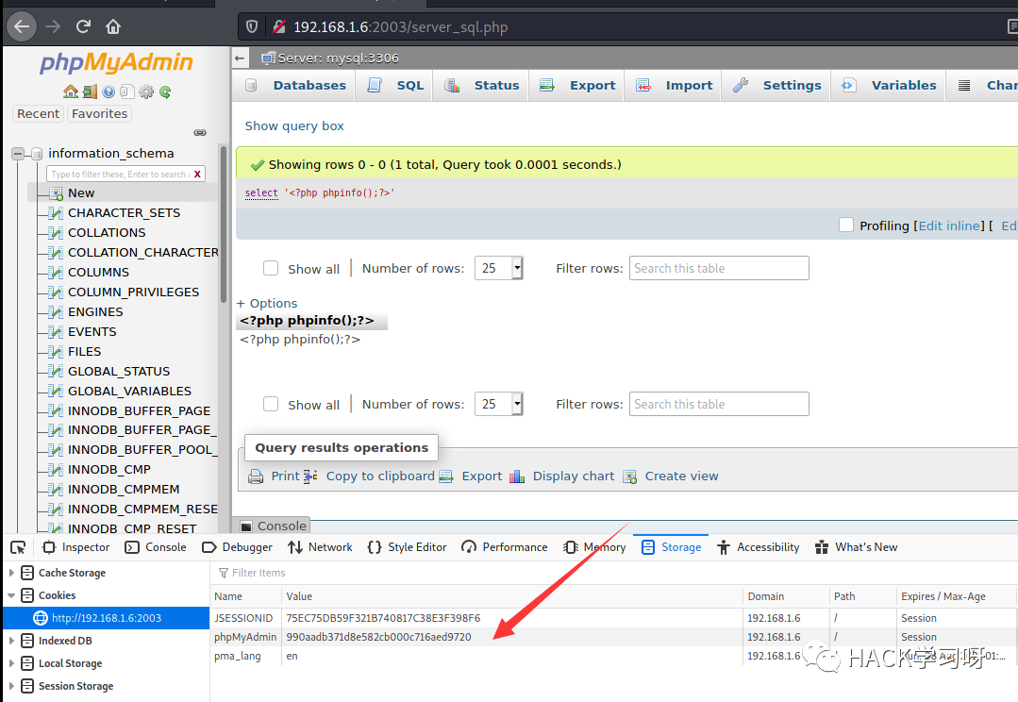This screenshot has width=1018, height=702.
Task: Open the Status tab
Action: [x=482, y=86]
